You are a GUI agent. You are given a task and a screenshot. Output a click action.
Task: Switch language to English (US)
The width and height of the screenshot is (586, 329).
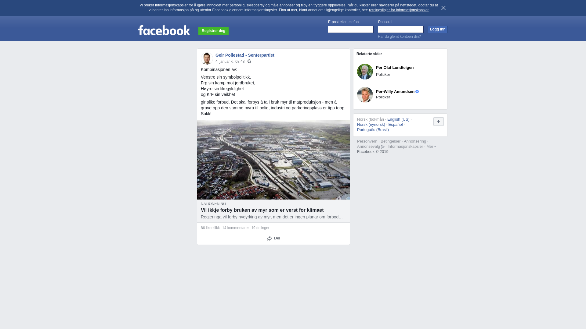(x=398, y=119)
